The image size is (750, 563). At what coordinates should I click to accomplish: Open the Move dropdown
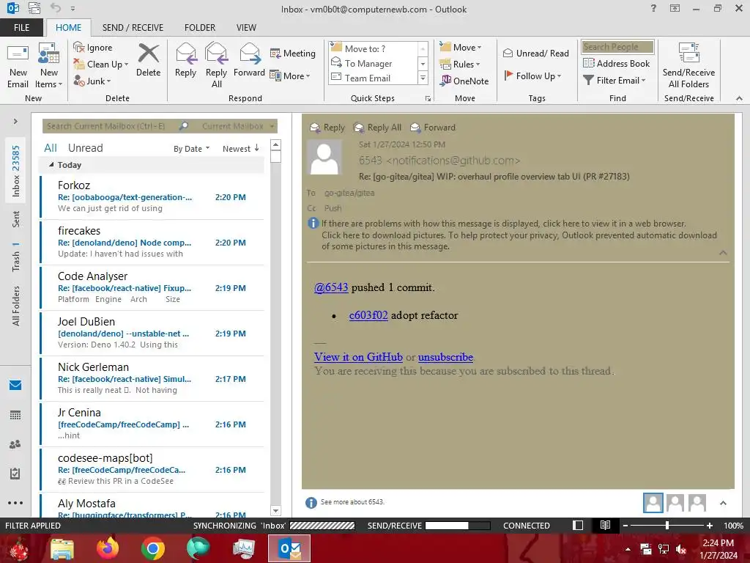(x=461, y=48)
